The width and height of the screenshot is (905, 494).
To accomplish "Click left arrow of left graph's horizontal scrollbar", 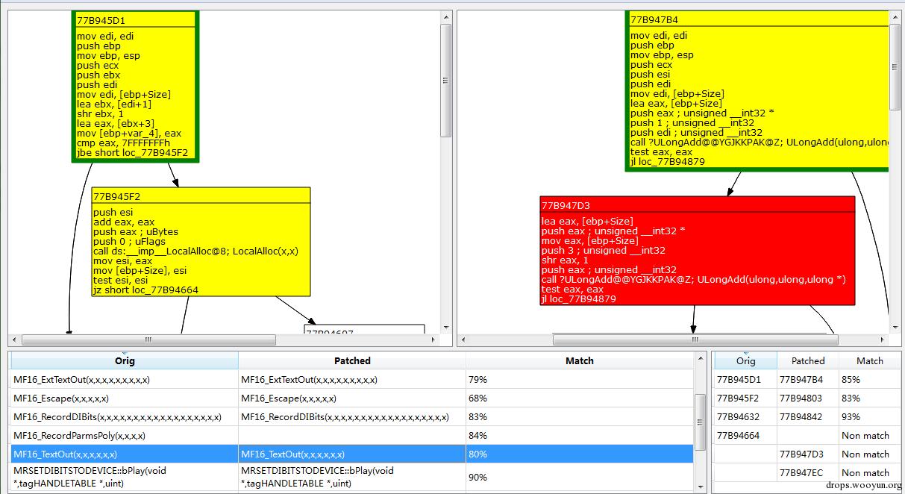I will coord(15,340).
